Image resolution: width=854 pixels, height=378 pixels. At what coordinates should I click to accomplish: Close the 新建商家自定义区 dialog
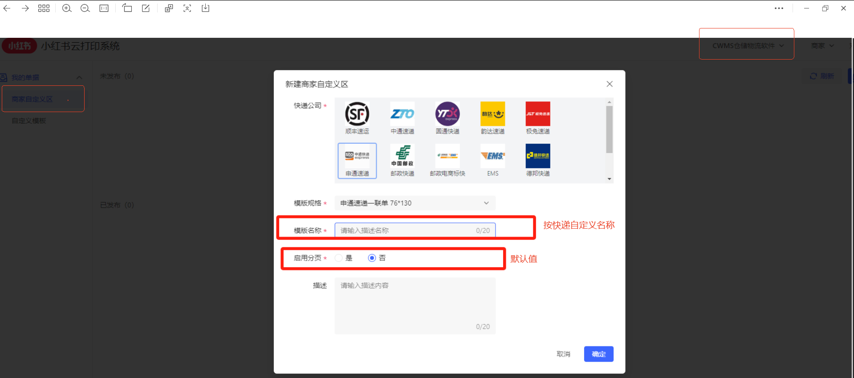610,84
